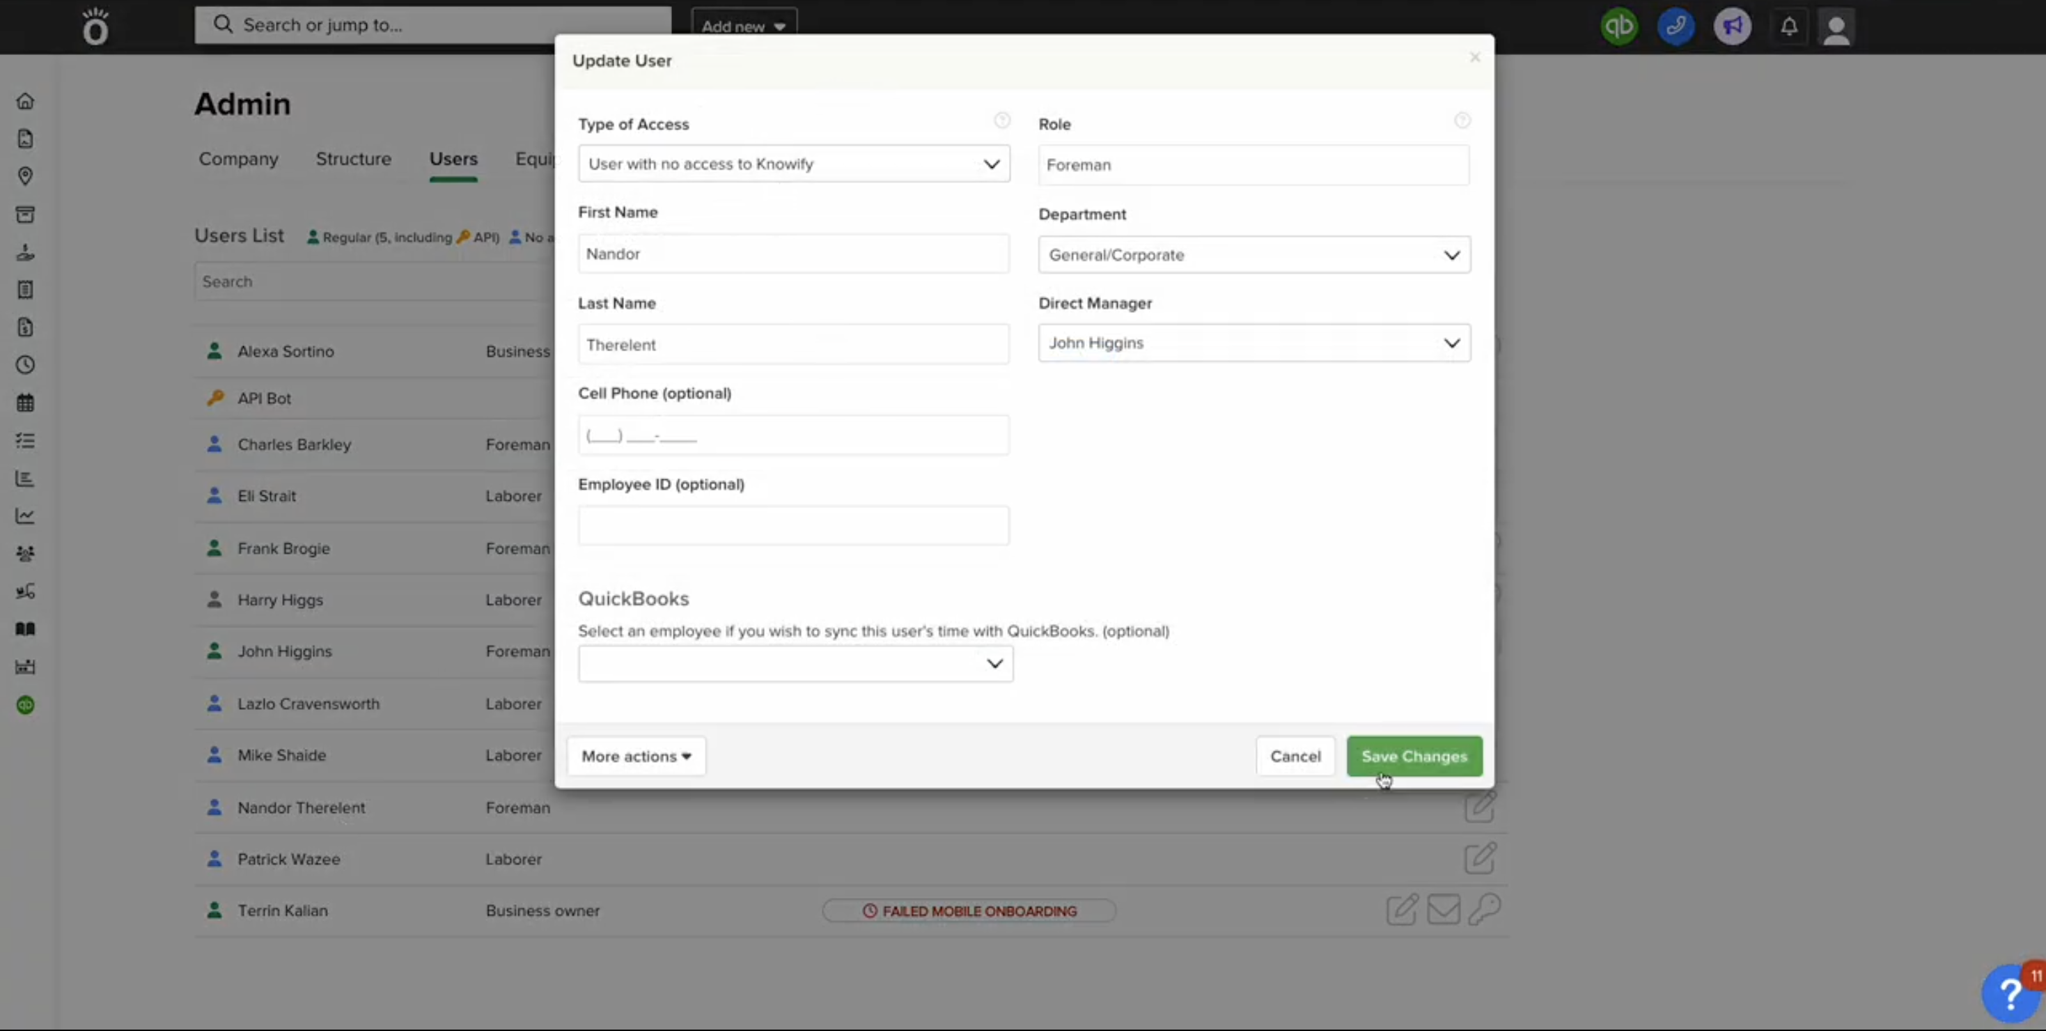Open the More actions menu

point(635,756)
